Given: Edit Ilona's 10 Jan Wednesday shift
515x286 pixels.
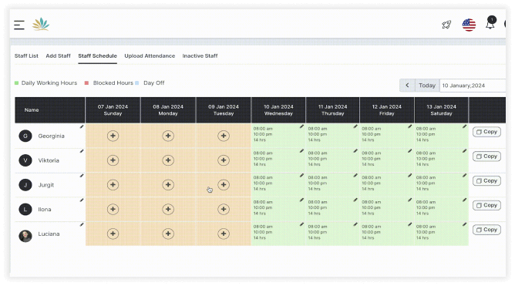Looking at the screenshot, I should 301,200.
